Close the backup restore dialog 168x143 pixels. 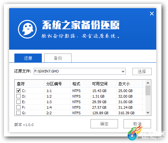(152, 14)
